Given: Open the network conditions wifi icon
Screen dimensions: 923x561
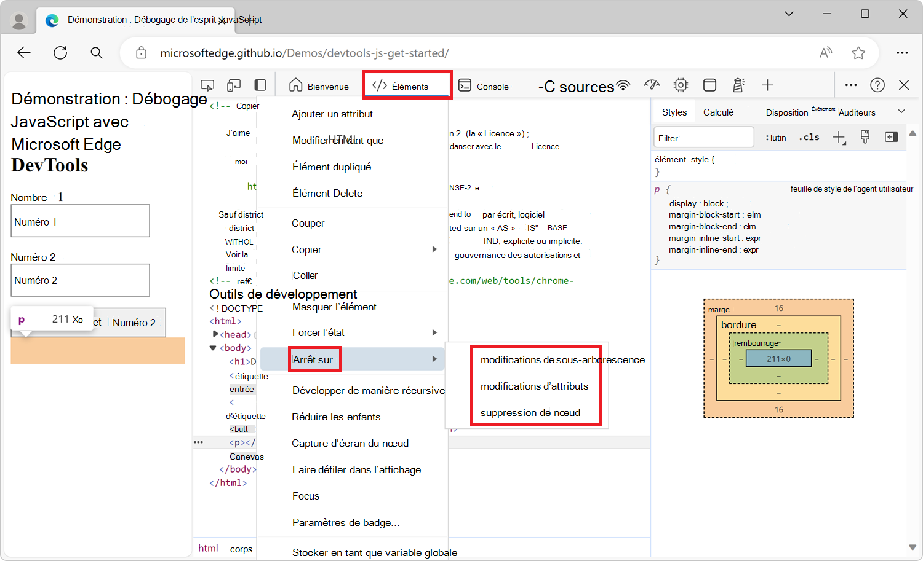Looking at the screenshot, I should 623,85.
